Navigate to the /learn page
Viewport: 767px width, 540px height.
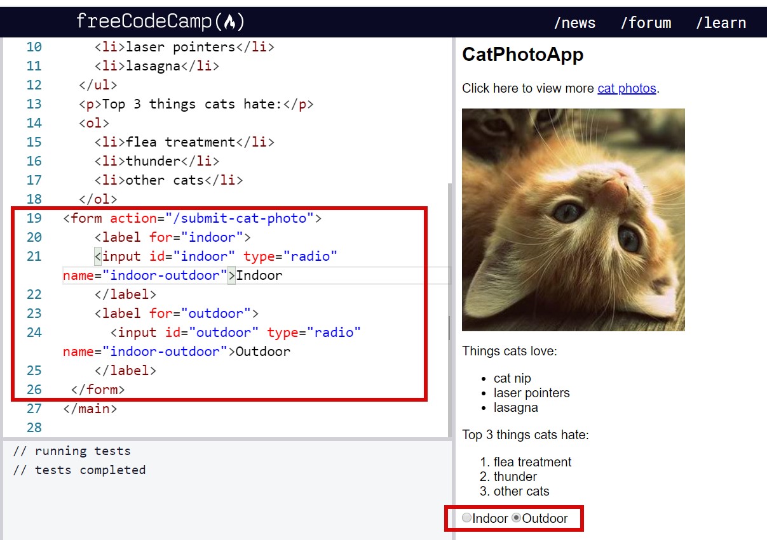[721, 23]
